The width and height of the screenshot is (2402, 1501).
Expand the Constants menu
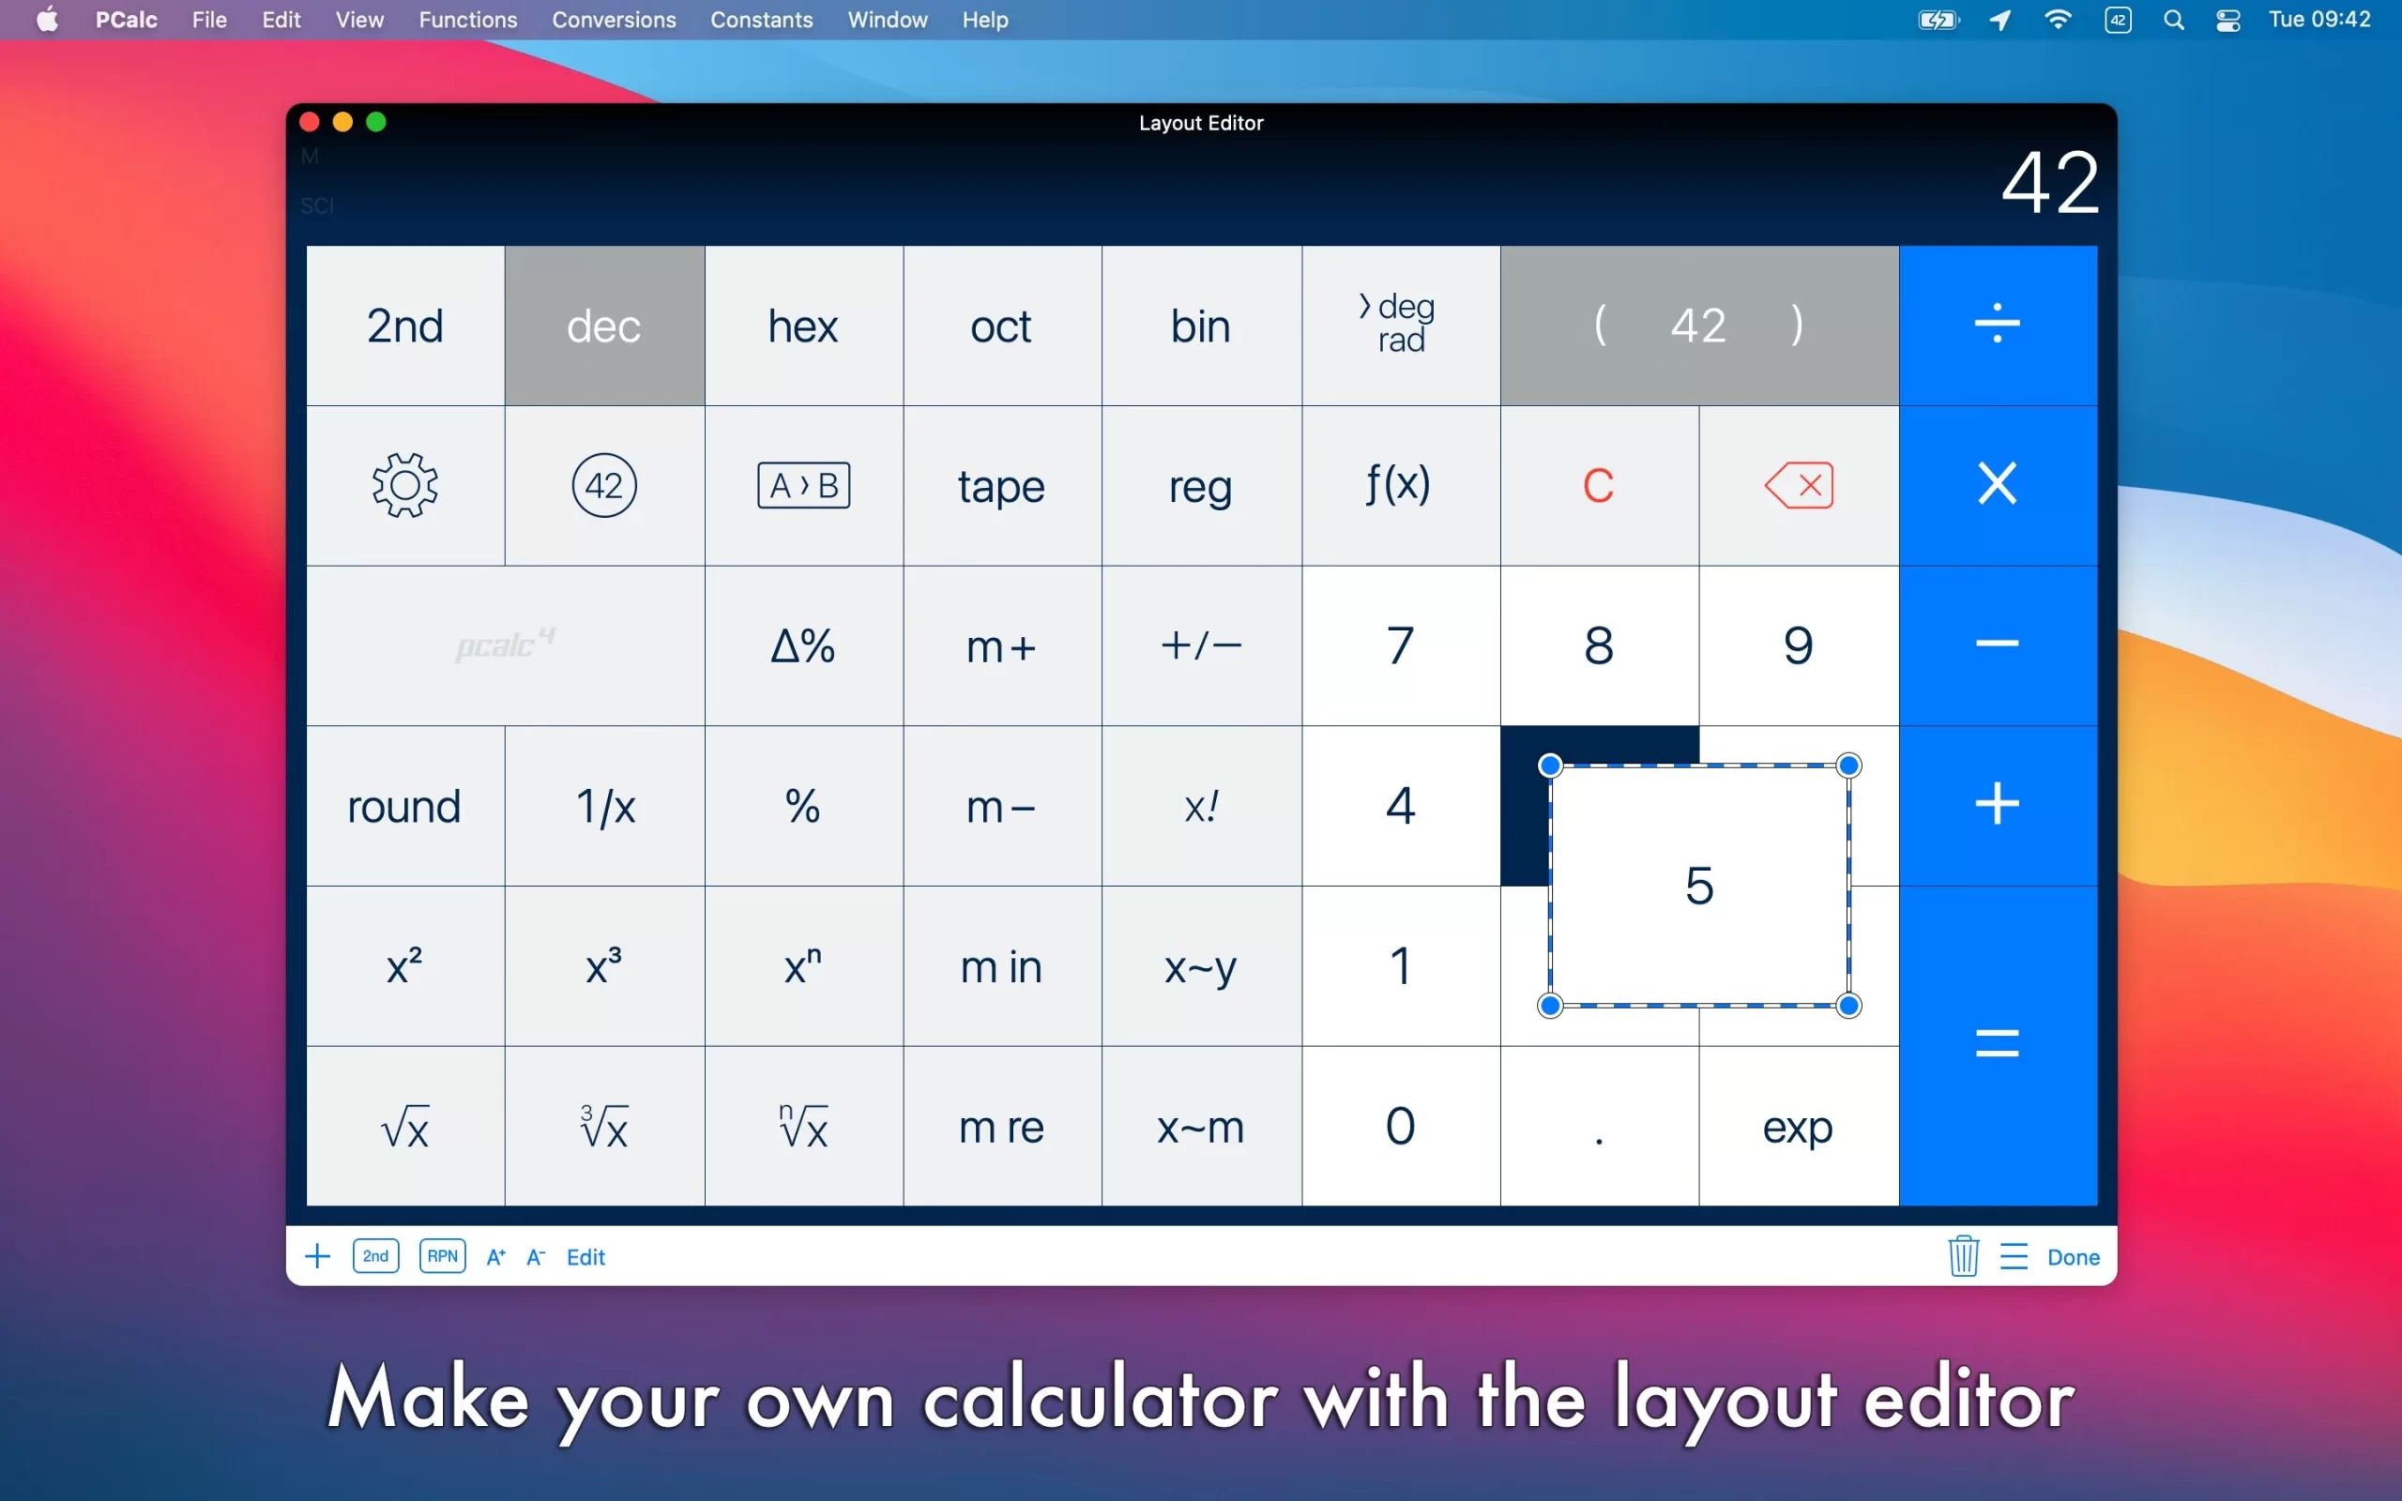click(x=761, y=19)
